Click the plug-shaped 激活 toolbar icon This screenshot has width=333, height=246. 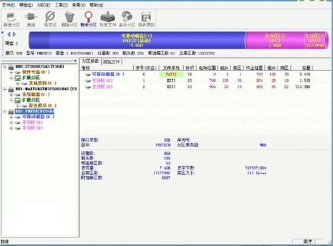(x=31, y=17)
